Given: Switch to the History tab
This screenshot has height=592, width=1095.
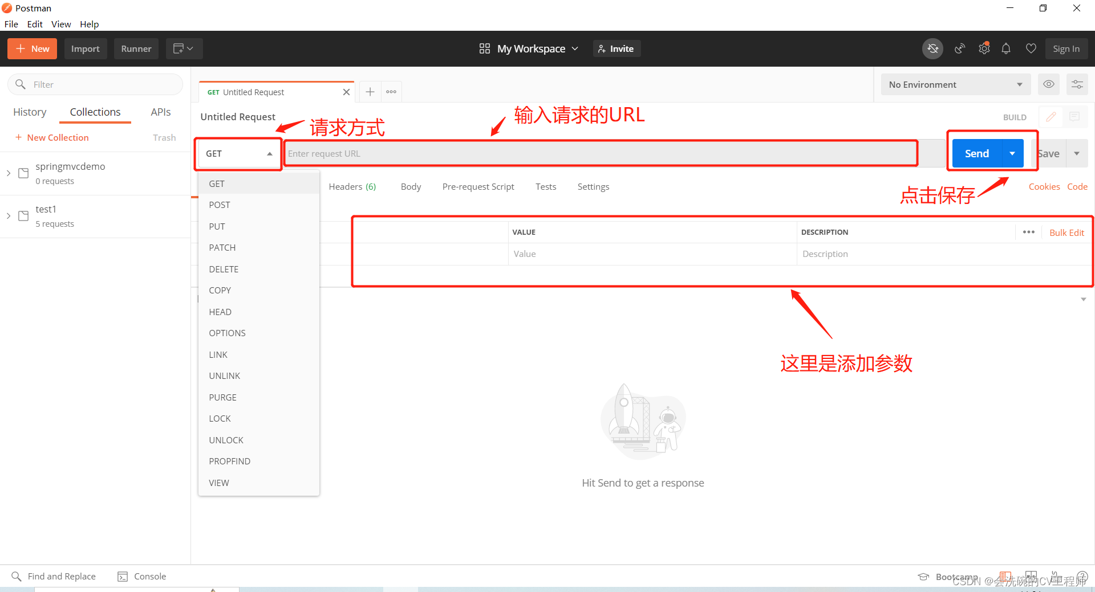Looking at the screenshot, I should 30,112.
